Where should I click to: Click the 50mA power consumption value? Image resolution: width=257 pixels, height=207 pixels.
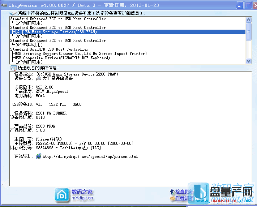(40, 96)
